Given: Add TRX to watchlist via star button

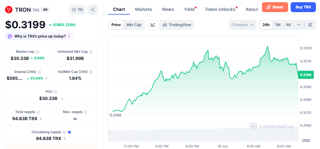Looking at the screenshot, I should 77,10.
